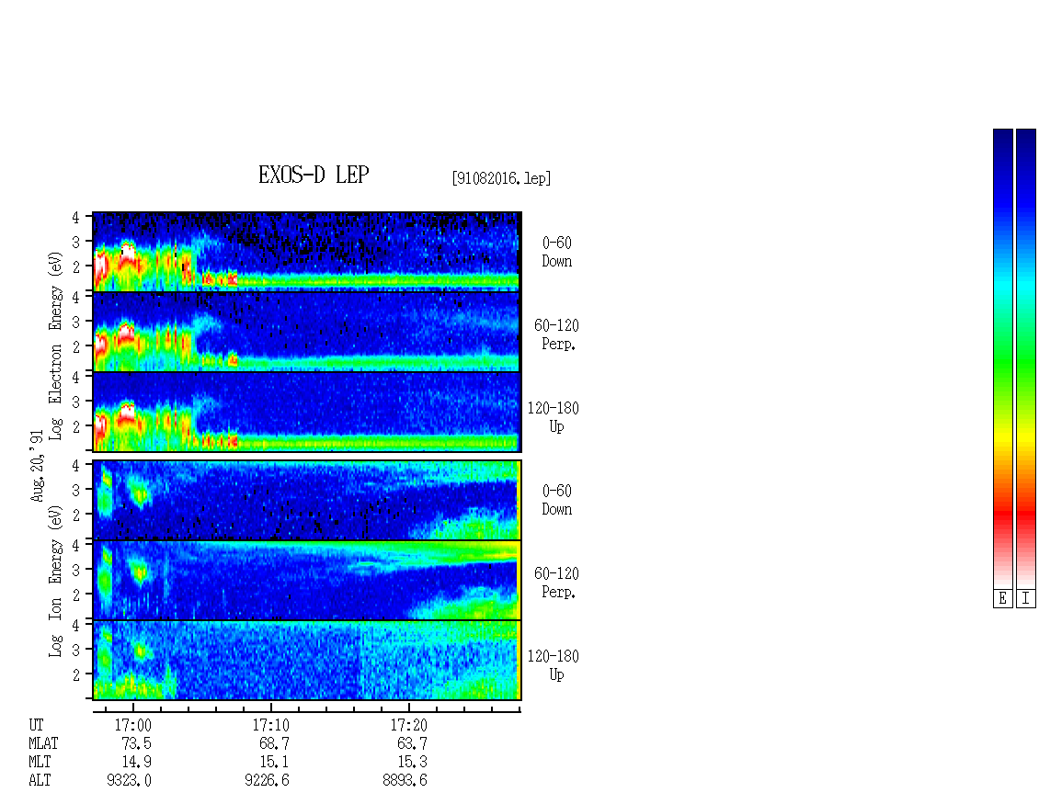The width and height of the screenshot is (1039, 804).
Task: Select the electron 60-120 Perp. spectrogram panel
Action: [307, 332]
